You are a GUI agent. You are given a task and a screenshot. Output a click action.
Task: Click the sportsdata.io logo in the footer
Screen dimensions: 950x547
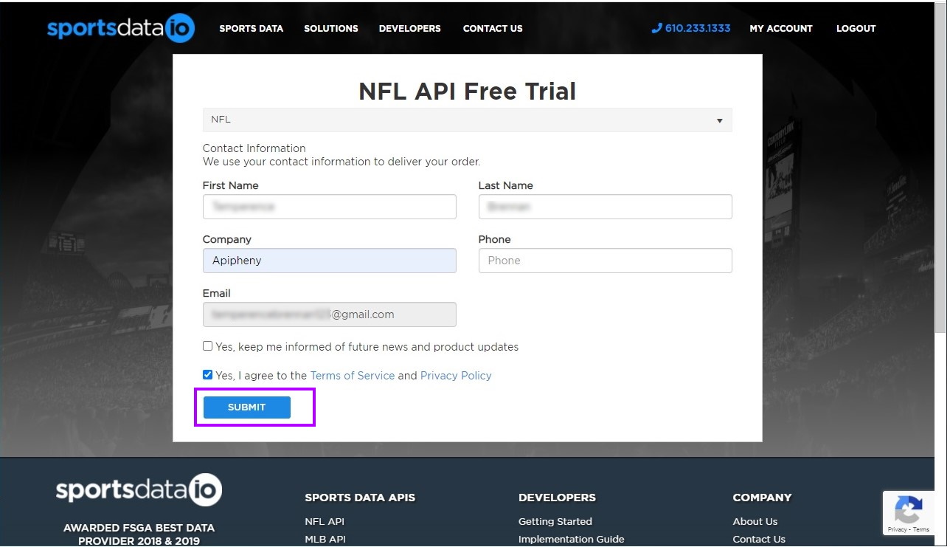[x=138, y=489]
